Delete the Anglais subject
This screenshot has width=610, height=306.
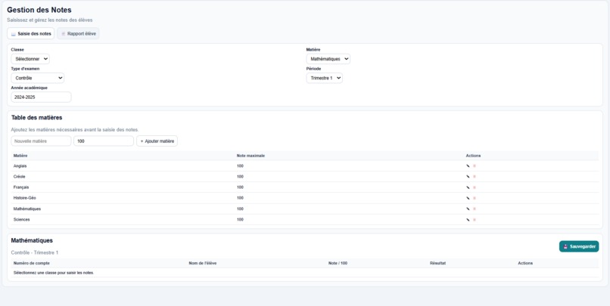pos(475,165)
